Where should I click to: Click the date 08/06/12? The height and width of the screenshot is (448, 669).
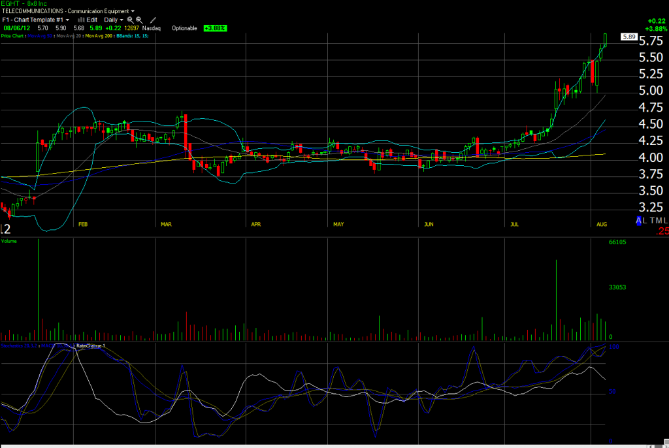point(16,28)
